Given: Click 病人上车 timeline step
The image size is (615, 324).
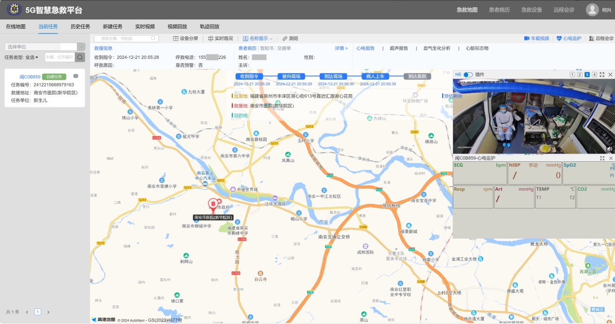Looking at the screenshot, I should coord(375,76).
